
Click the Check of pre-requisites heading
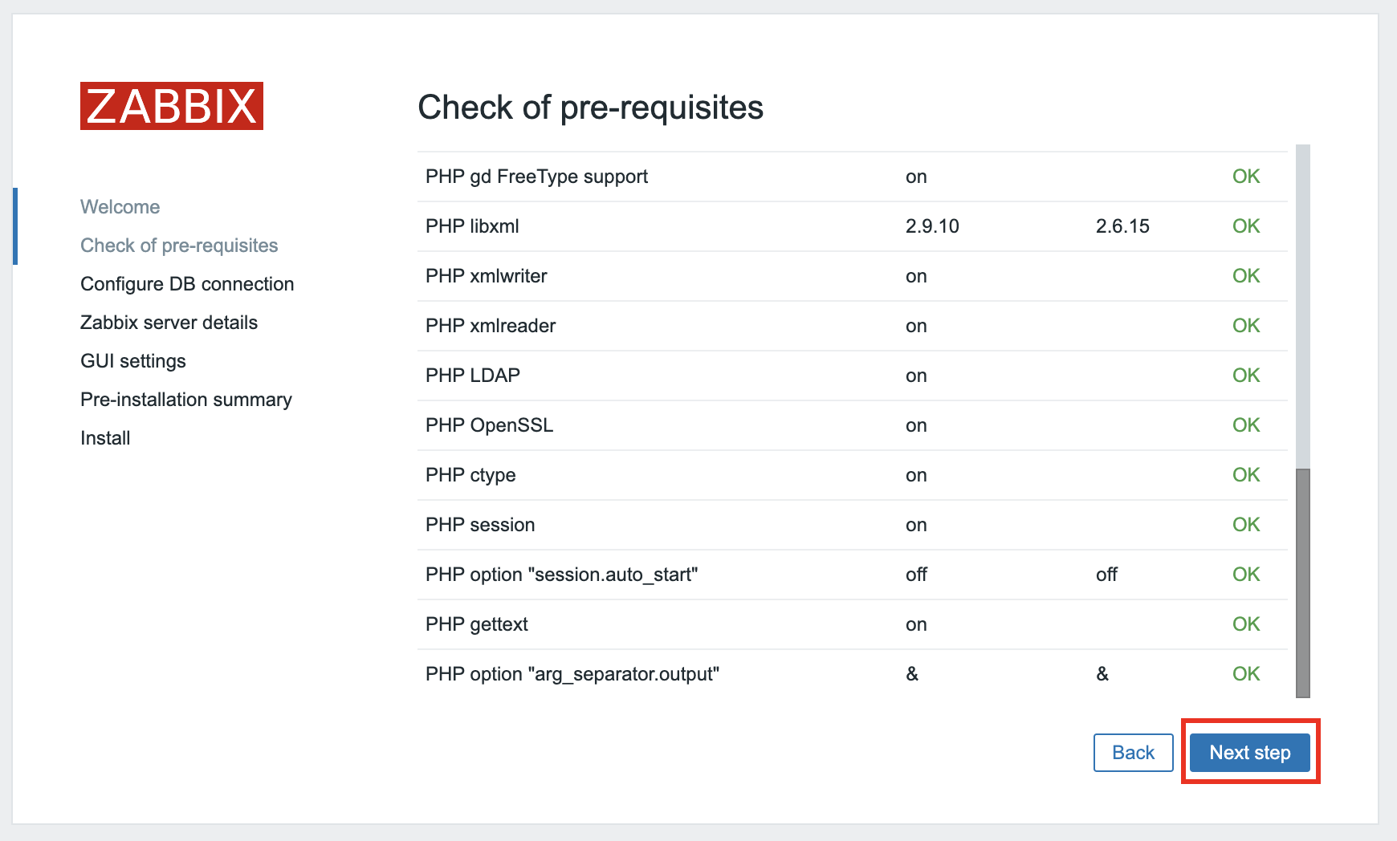pos(590,108)
